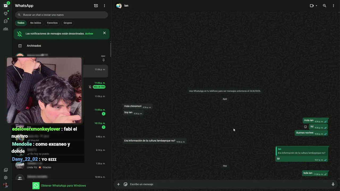Viewport: 340px width, 191px height.
Task: Expand the call options dropdown arrow
Action: click(316, 6)
